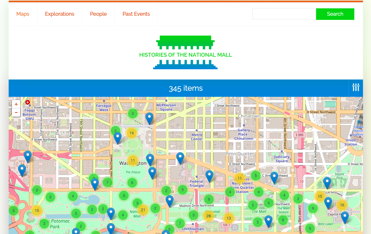
Task: Open green cluster 2 near Farragut West
Action: click(x=133, y=113)
